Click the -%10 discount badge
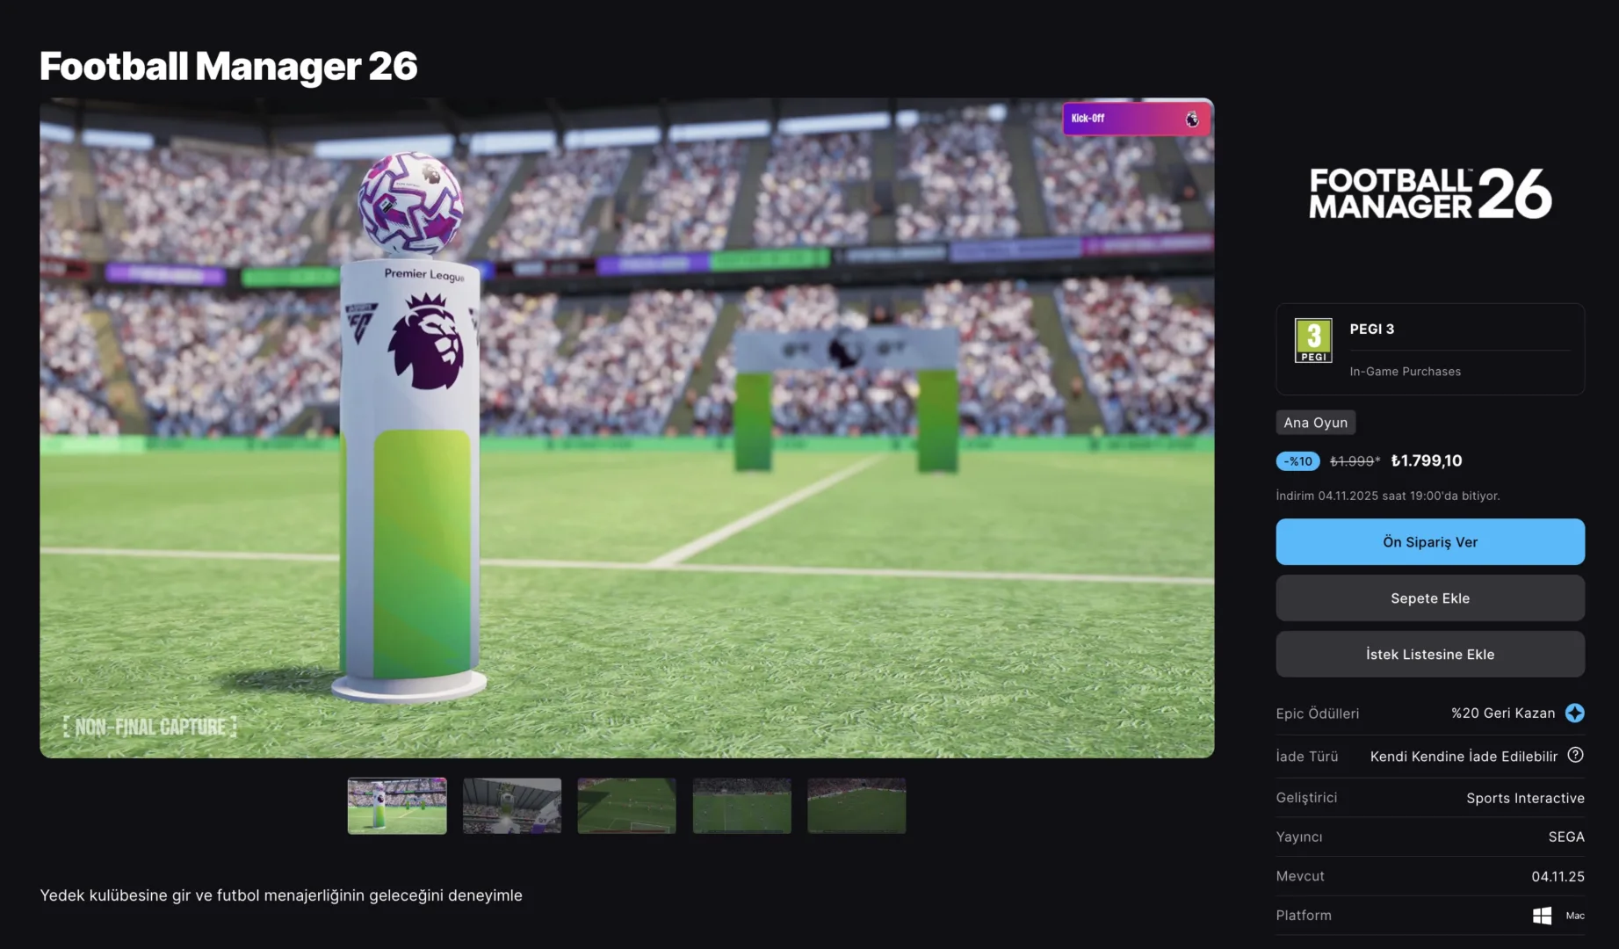The height and width of the screenshot is (949, 1619). click(x=1297, y=460)
